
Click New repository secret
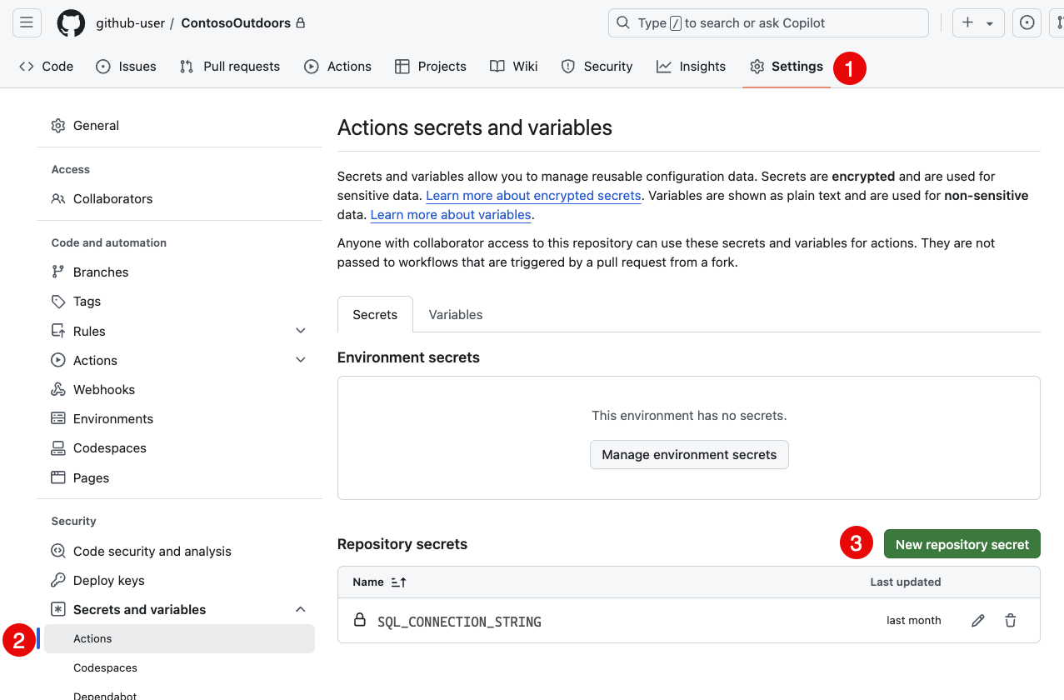[x=962, y=543]
